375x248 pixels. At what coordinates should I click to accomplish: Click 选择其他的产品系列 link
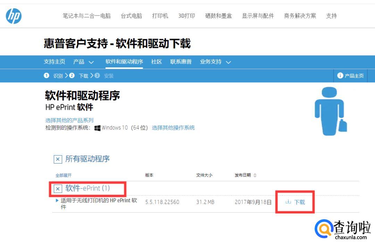[69, 120]
